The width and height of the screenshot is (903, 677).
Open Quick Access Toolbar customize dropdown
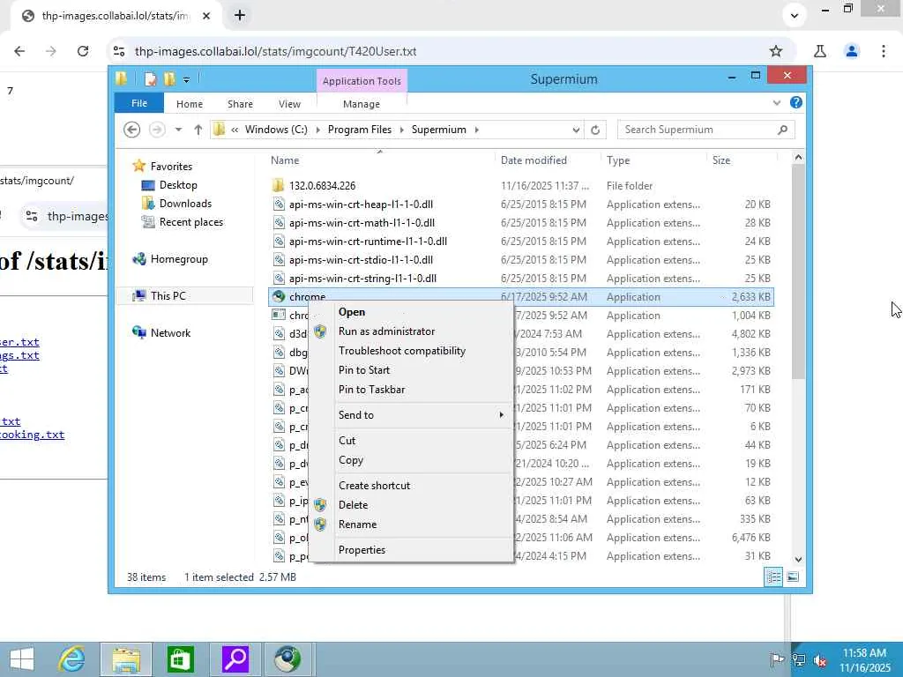[186, 79]
